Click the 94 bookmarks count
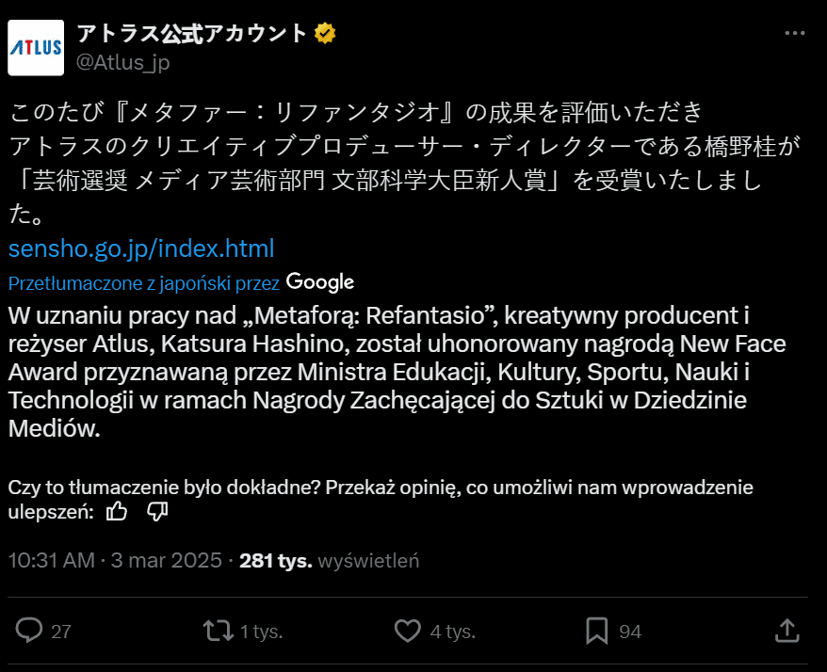827x672 pixels. point(630,632)
